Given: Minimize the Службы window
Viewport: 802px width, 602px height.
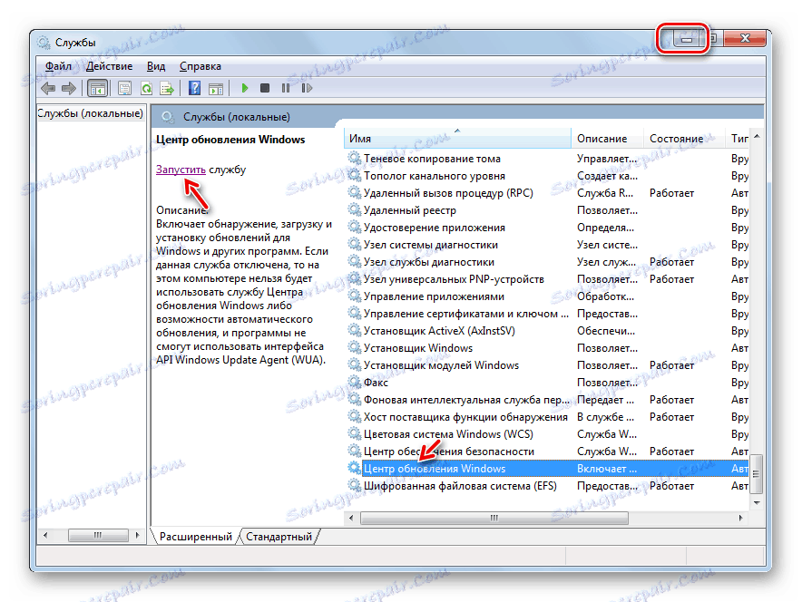Looking at the screenshot, I should point(687,38).
